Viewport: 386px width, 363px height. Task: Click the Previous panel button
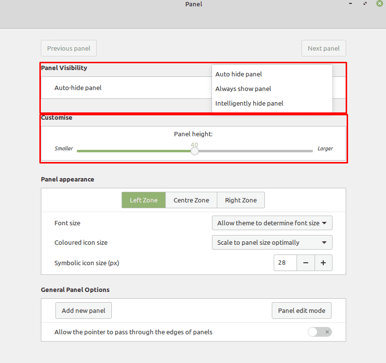point(69,48)
